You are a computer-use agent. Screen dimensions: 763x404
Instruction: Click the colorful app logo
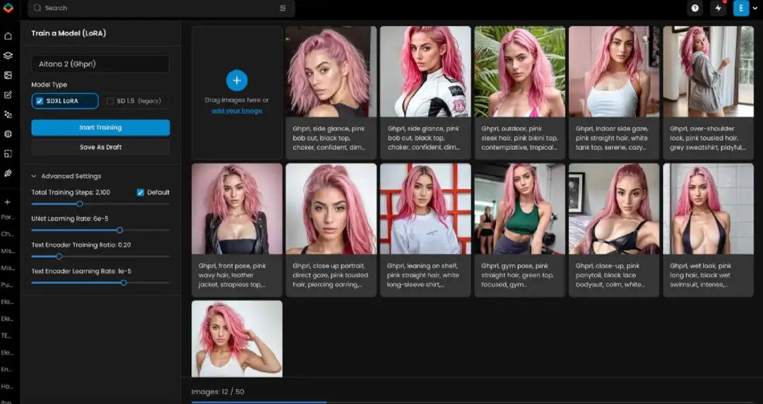8,8
